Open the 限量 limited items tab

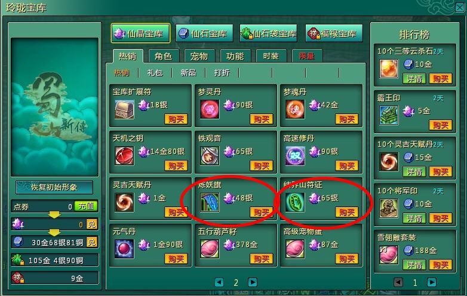[307, 56]
